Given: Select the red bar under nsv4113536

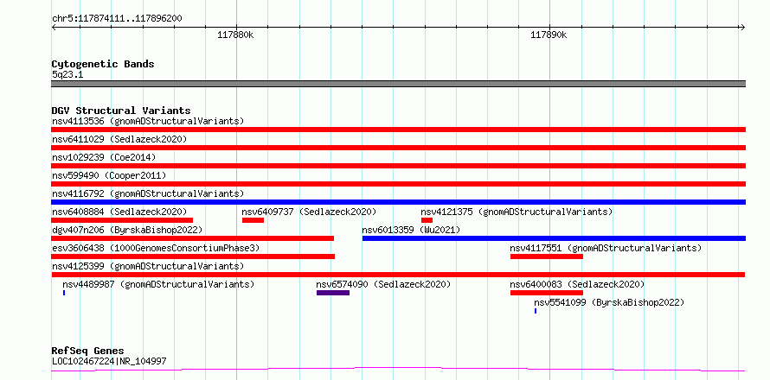Looking at the screenshot, I should pos(399,130).
